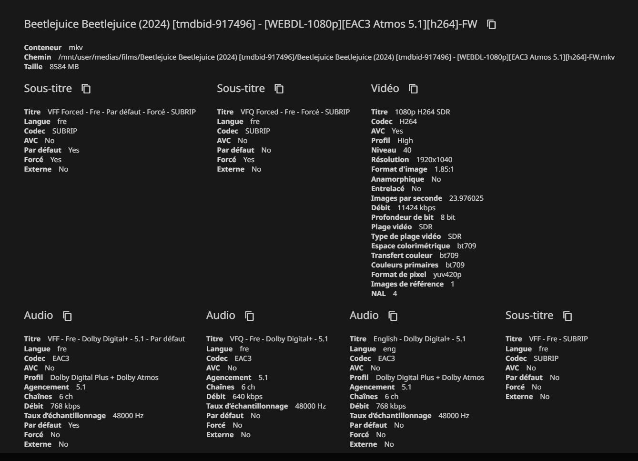Click the Vidéo section heading
The image size is (638, 461).
pyautogui.click(x=385, y=88)
